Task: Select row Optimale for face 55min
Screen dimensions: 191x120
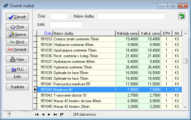Action: pos(109,73)
